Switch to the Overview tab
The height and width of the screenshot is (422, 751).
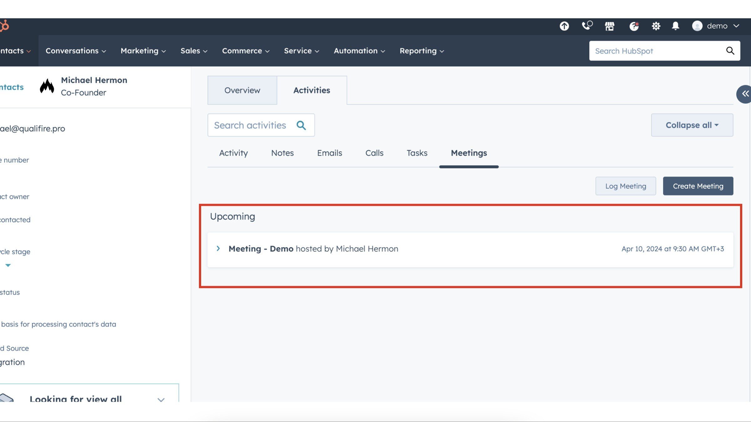[242, 90]
